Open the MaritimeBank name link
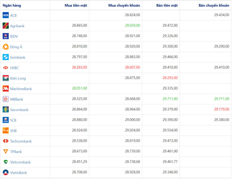 pos(21,89)
